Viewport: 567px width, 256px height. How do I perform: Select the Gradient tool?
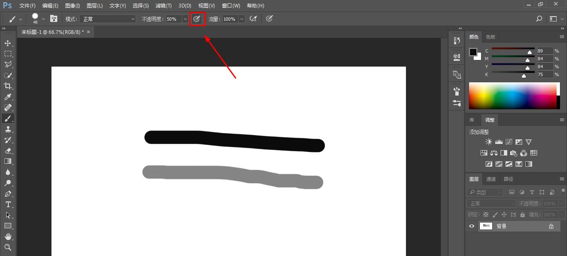click(8, 161)
